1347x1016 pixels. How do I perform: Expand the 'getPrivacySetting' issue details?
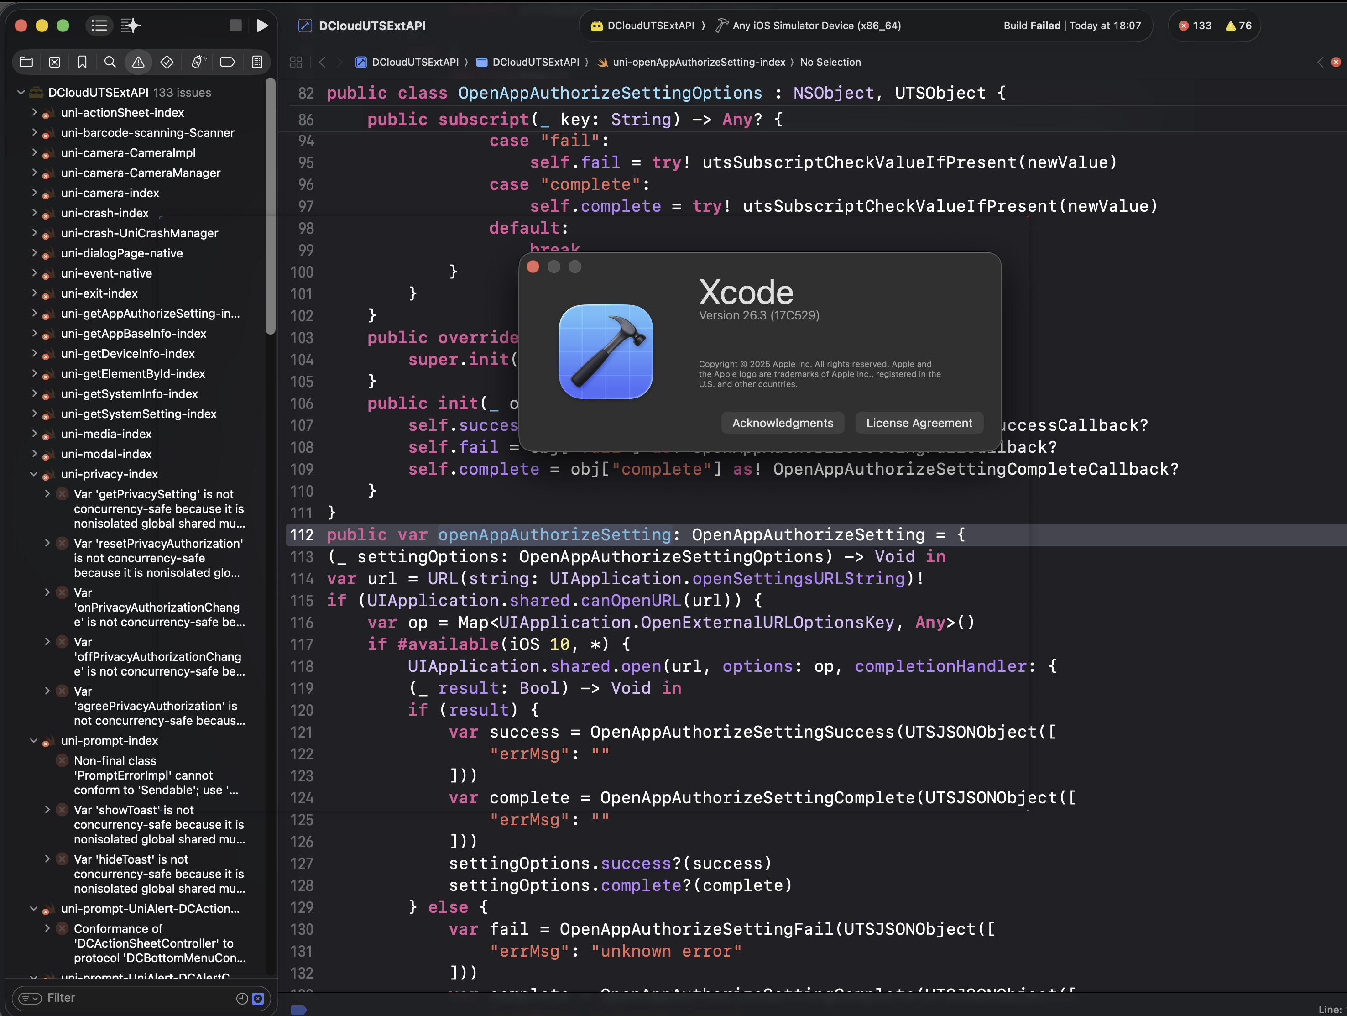(47, 494)
